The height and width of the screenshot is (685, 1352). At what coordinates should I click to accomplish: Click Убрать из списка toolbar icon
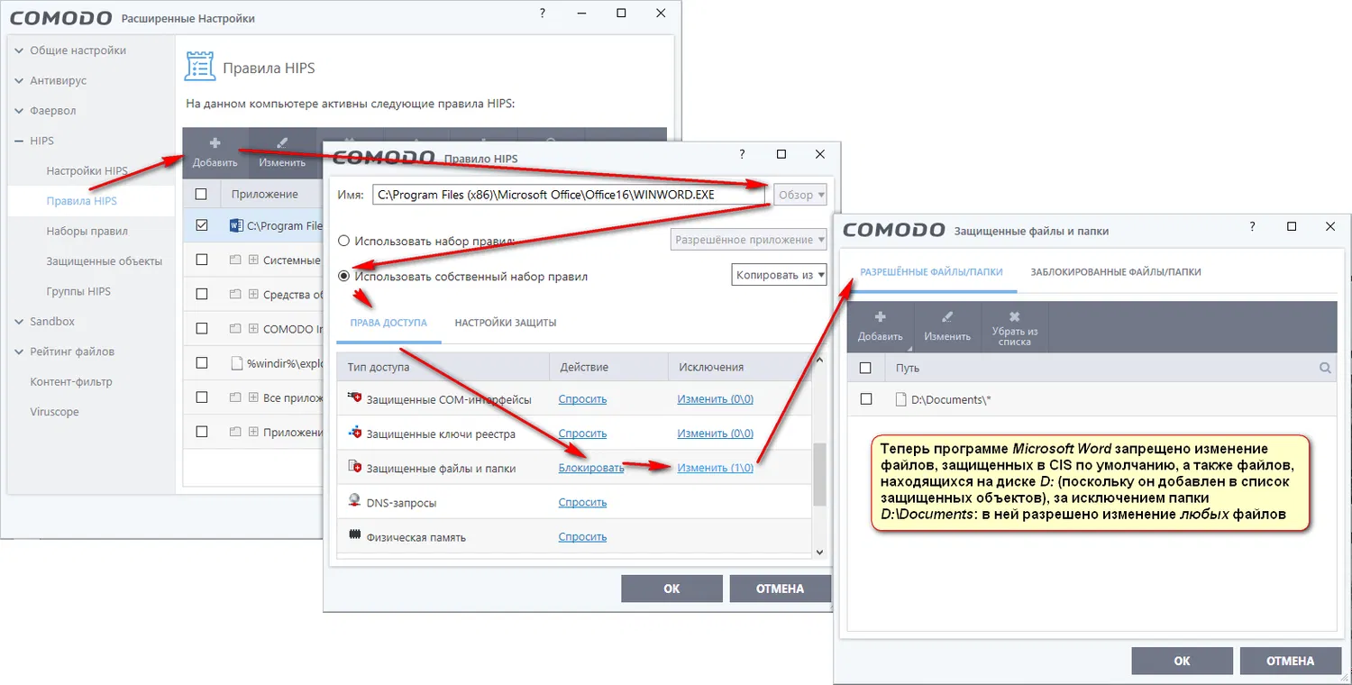coord(1015,316)
